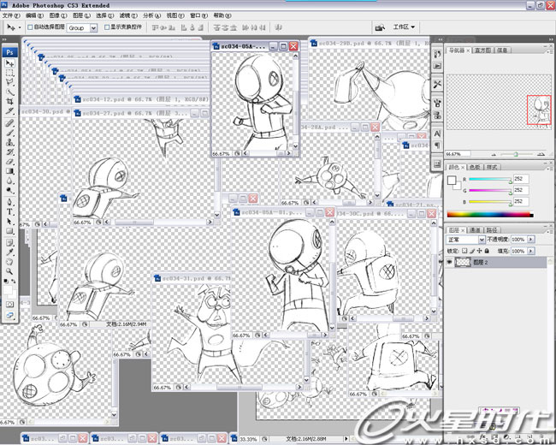Select the Eyedropper tool
Image resolution: width=556 pixels, height=445 pixels.
[9, 252]
